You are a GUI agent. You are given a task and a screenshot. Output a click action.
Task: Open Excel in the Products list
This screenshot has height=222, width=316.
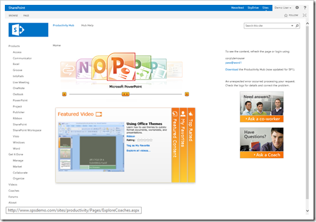16,64
